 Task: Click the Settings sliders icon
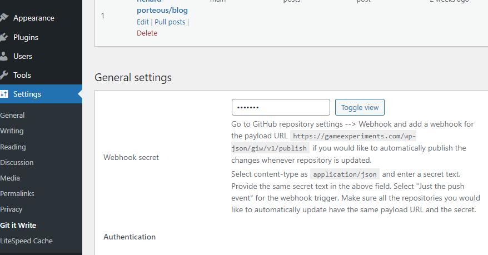(4, 94)
